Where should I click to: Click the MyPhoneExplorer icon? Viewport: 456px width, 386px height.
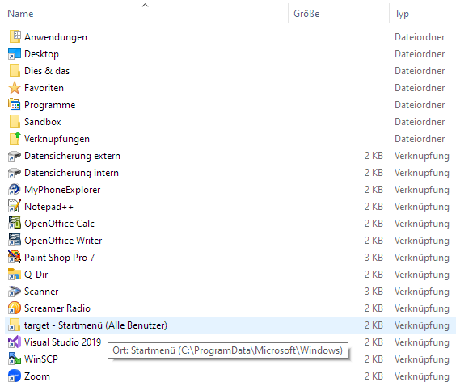coord(15,190)
